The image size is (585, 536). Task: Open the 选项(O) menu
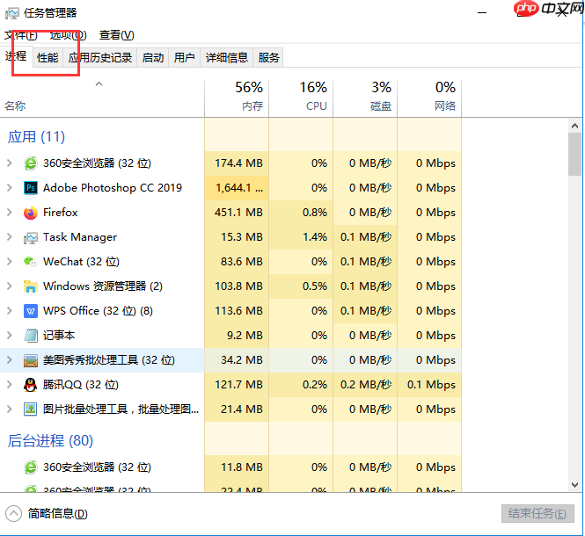[x=68, y=35]
